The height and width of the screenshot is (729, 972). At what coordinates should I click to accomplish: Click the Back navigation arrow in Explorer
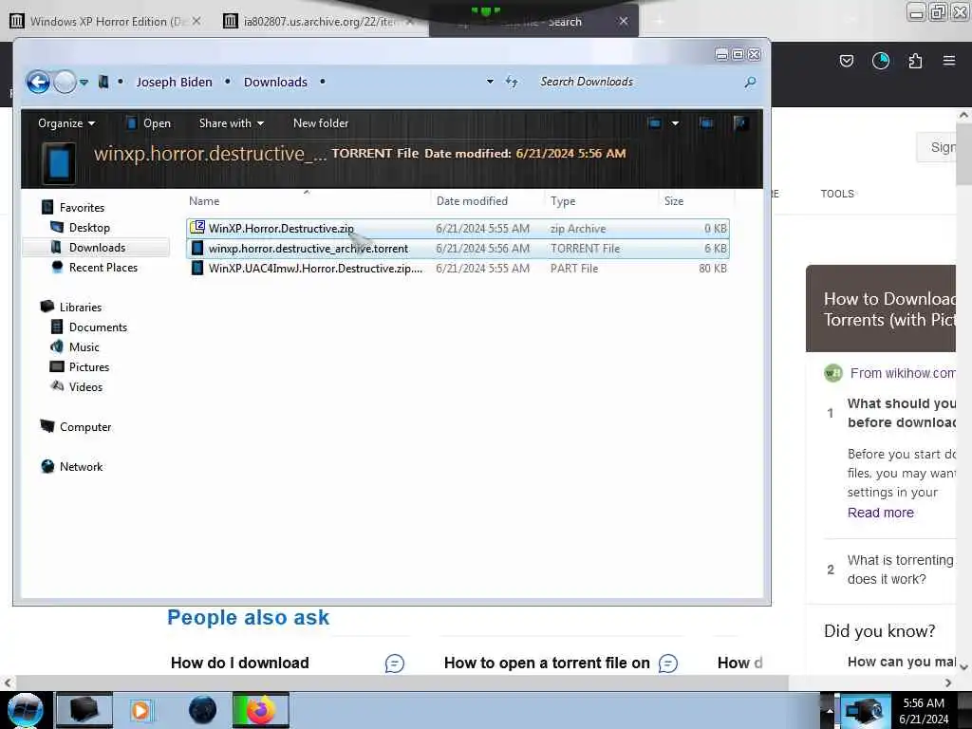pos(38,82)
